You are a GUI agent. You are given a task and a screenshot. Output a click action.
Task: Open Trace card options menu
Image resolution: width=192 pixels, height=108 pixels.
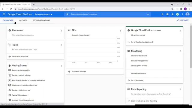click(x=61, y=45)
